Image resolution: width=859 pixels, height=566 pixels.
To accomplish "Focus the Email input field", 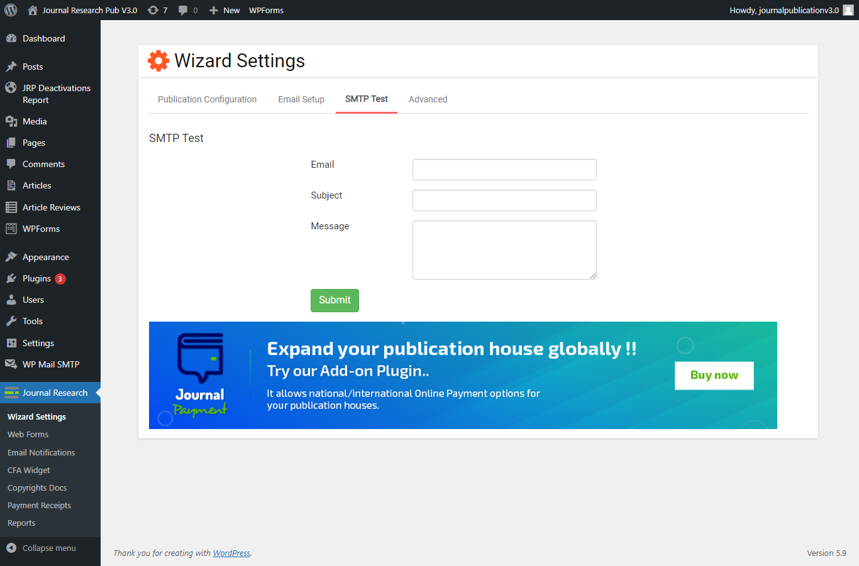I will [504, 170].
